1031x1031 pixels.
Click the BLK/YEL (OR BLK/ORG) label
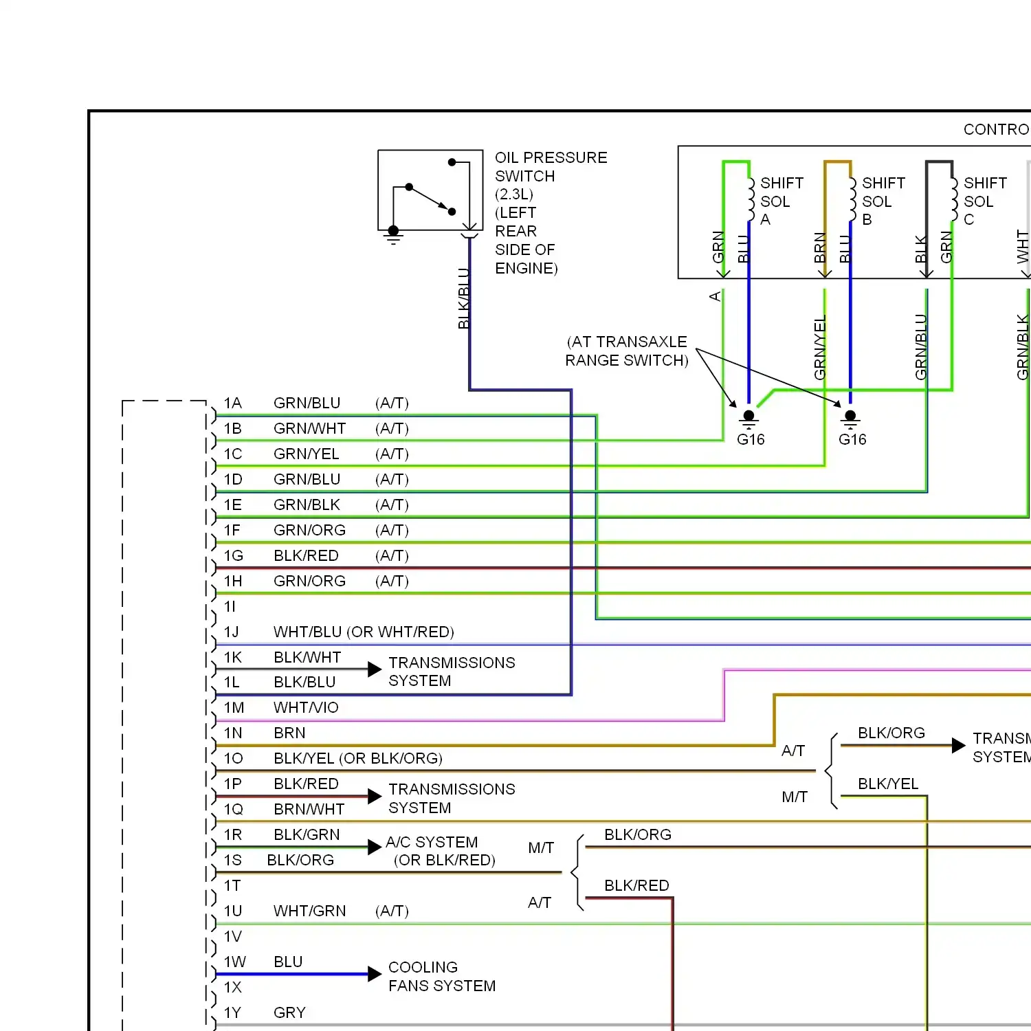coord(358,759)
